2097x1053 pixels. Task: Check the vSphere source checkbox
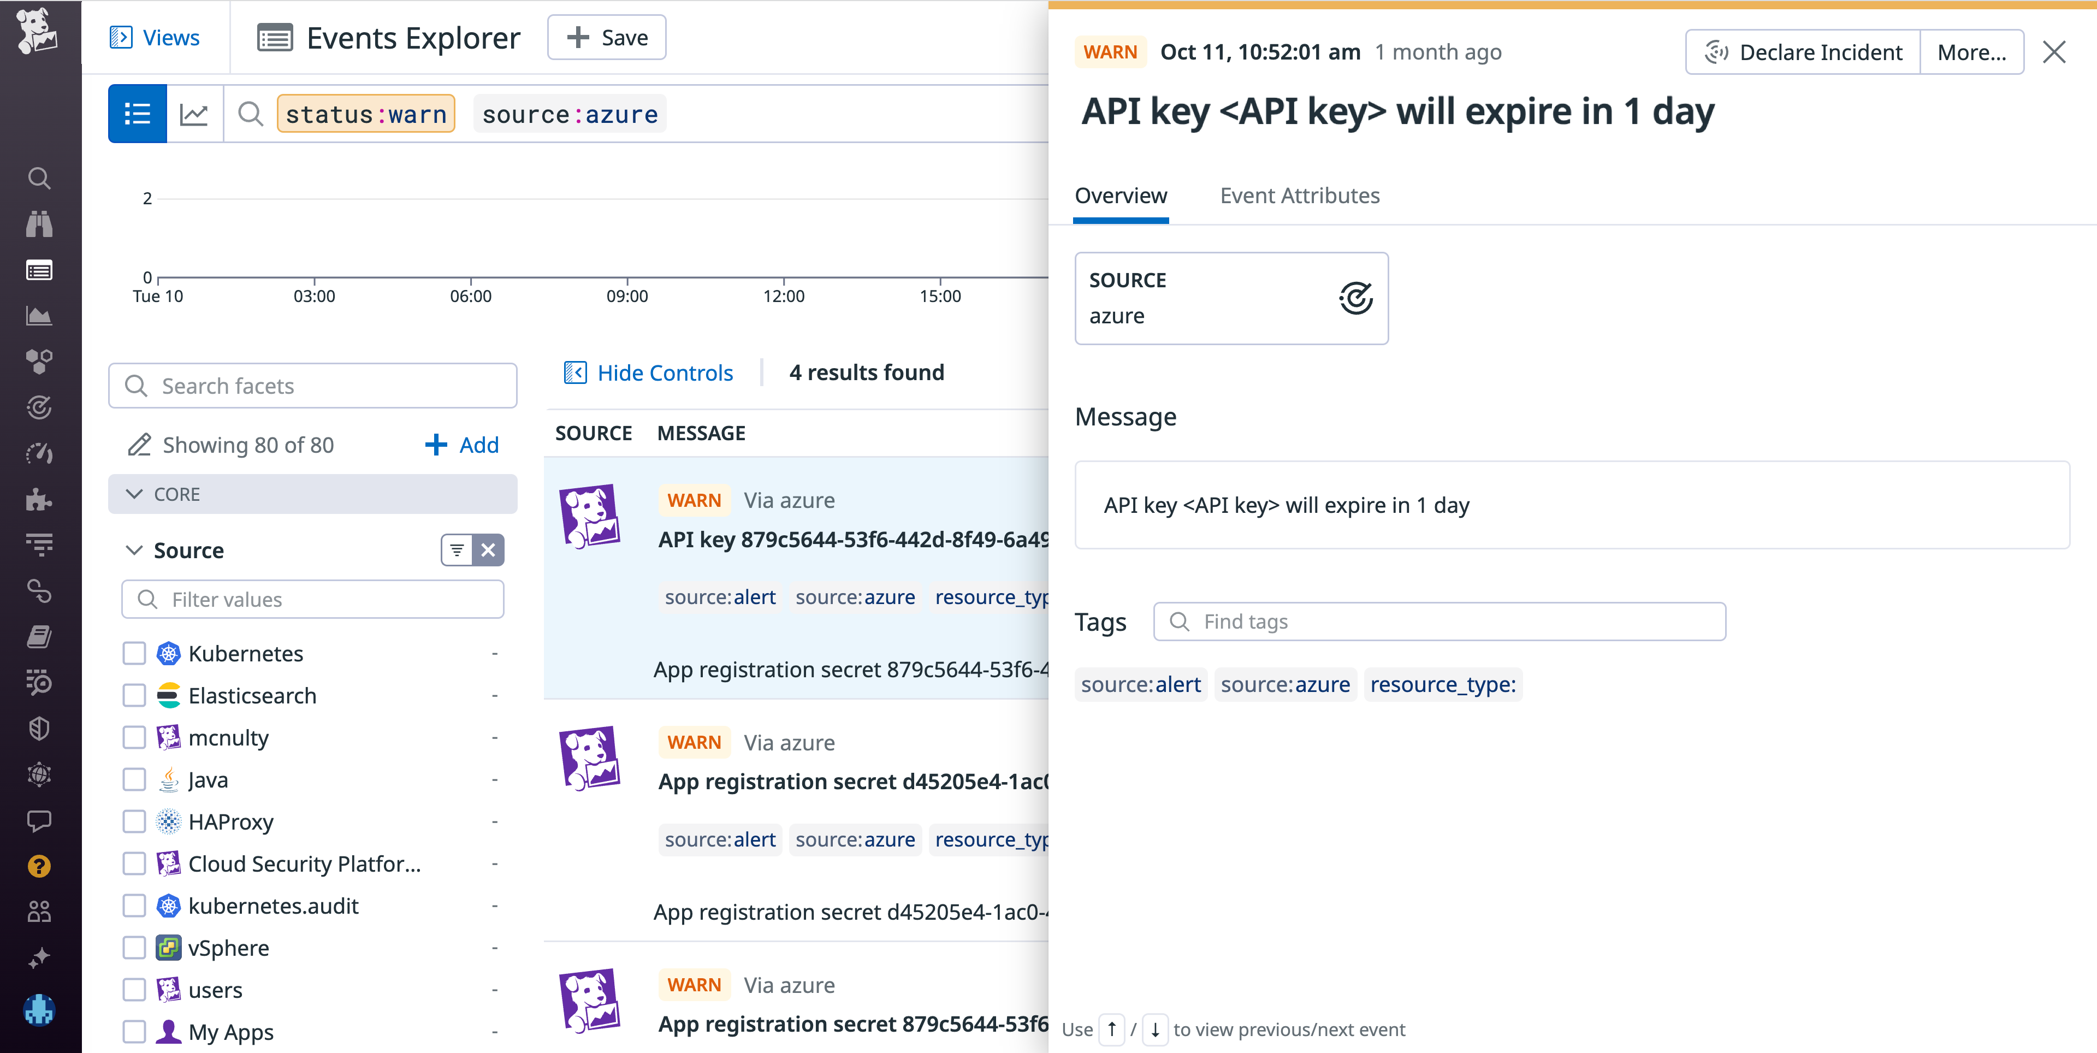pos(134,947)
